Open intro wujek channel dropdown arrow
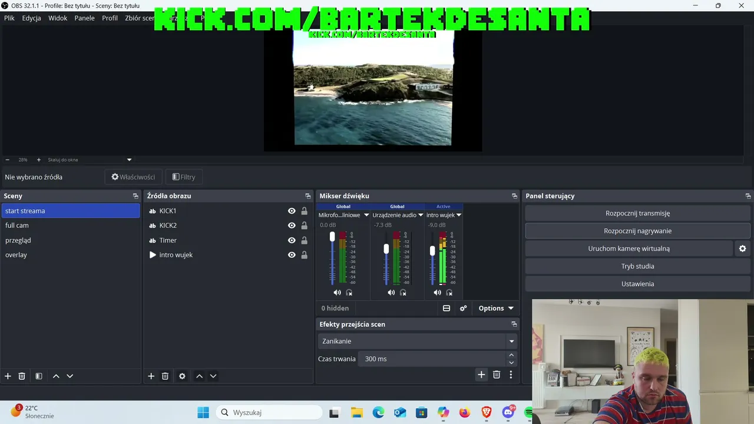 tap(459, 216)
